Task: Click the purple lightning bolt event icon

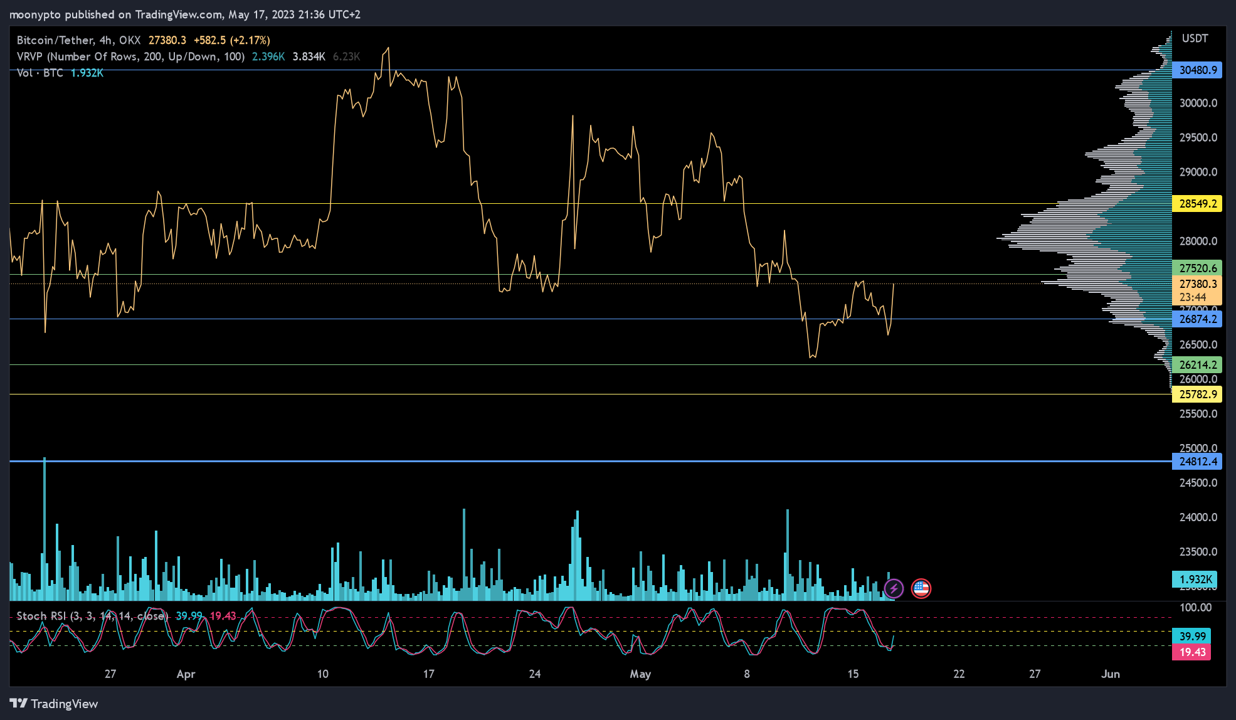Action: (x=894, y=588)
